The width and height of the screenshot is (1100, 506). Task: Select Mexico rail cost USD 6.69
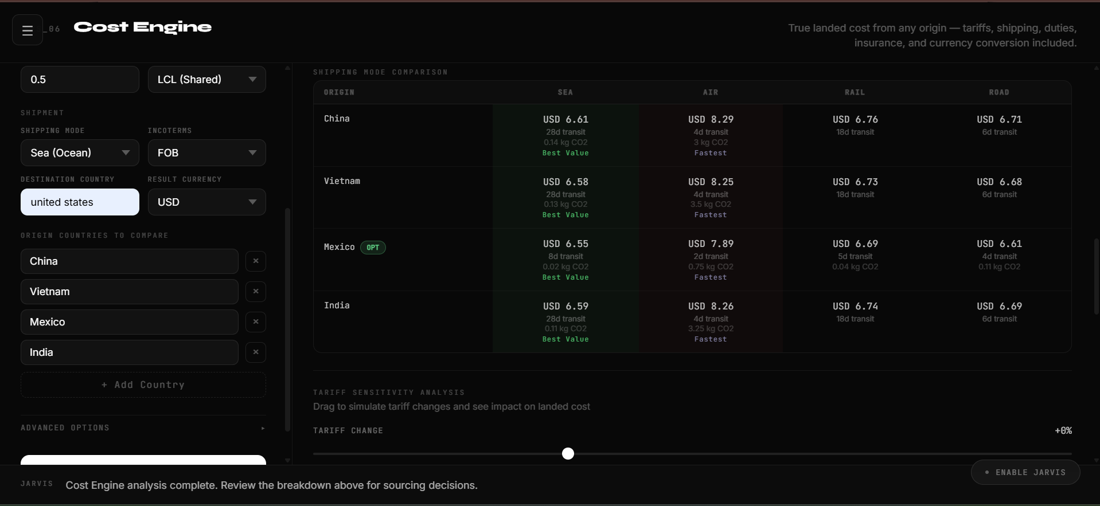(855, 244)
